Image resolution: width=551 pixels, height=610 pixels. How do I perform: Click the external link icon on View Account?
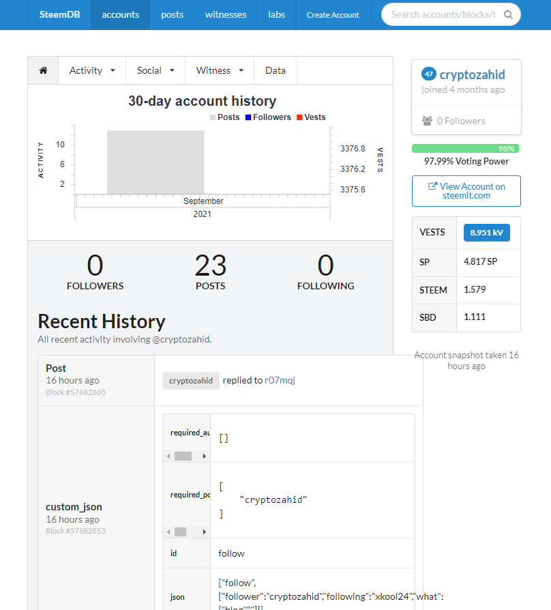point(432,186)
